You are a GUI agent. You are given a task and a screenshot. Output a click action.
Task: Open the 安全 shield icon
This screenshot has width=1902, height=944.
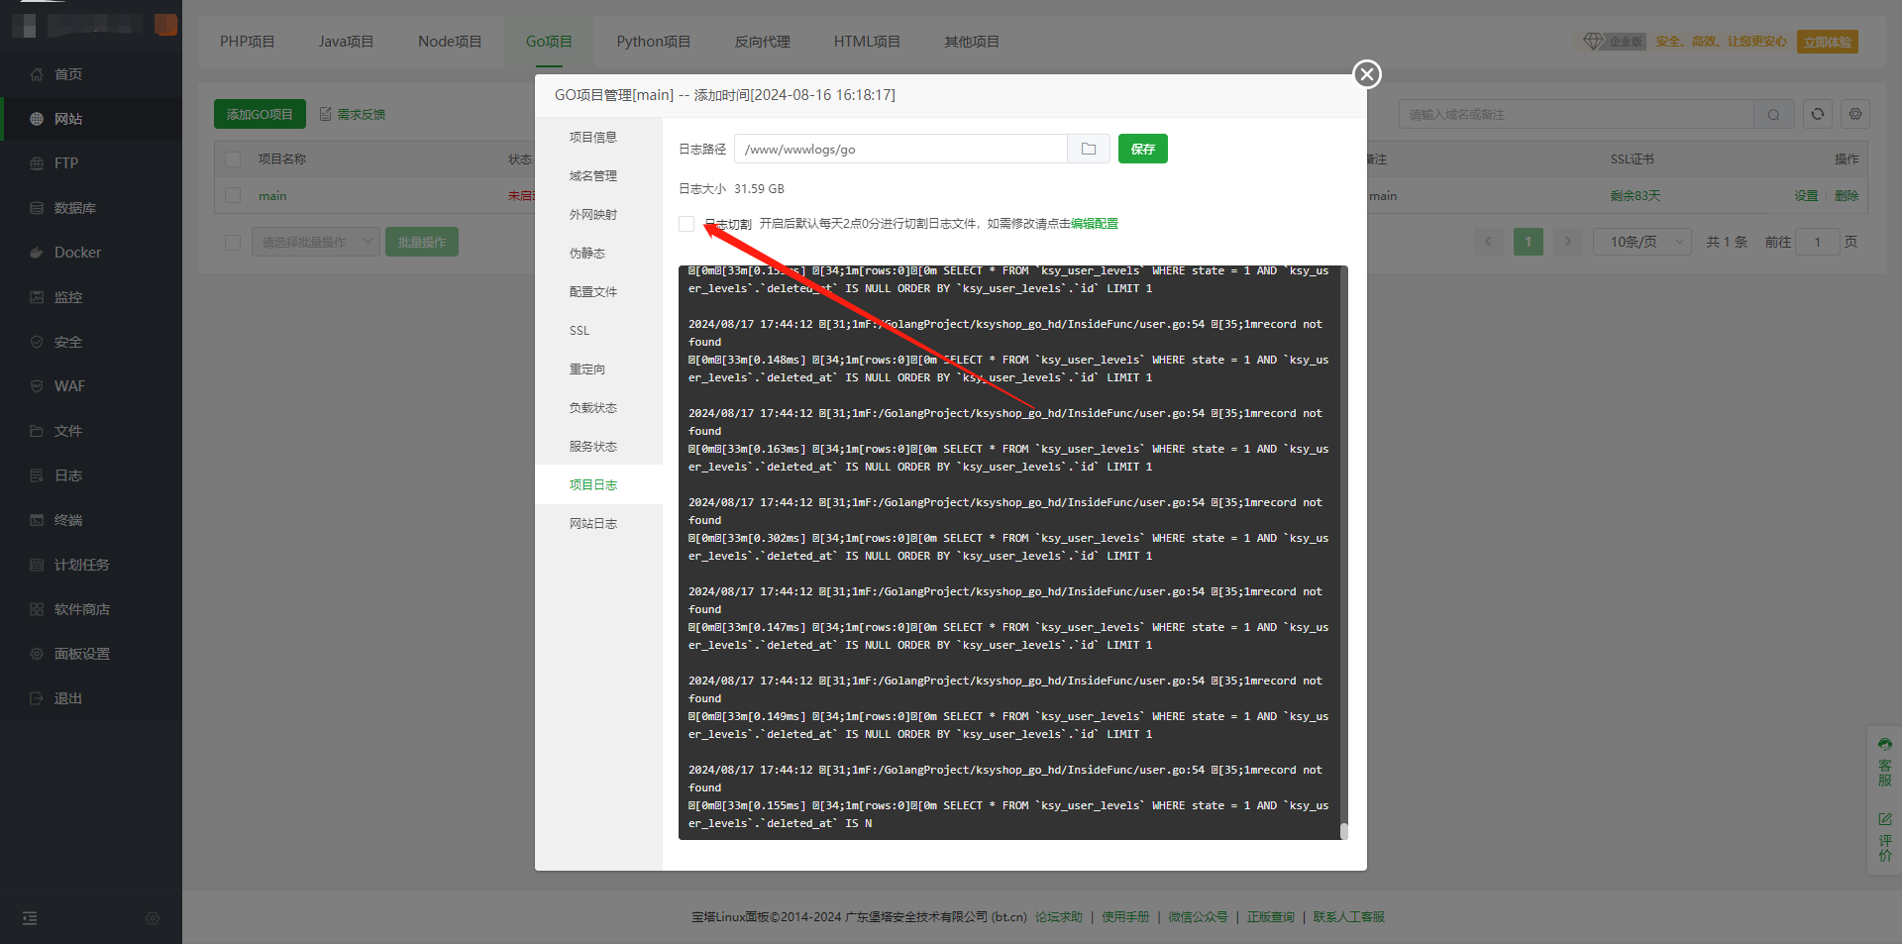(x=37, y=342)
